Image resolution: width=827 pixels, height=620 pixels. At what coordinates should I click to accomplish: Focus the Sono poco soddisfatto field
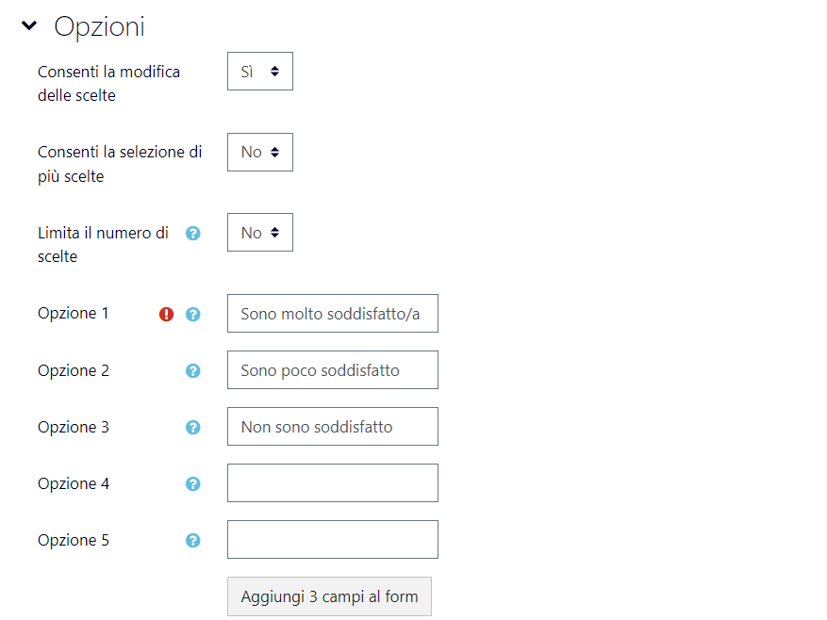[x=333, y=369]
